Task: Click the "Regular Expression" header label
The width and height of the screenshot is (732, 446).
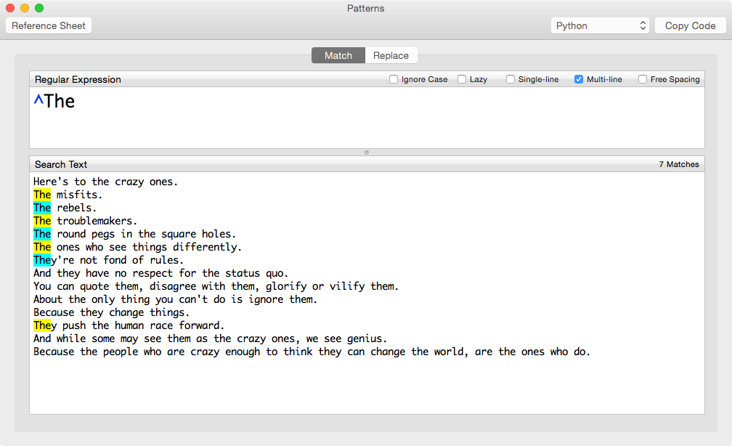Action: [78, 79]
